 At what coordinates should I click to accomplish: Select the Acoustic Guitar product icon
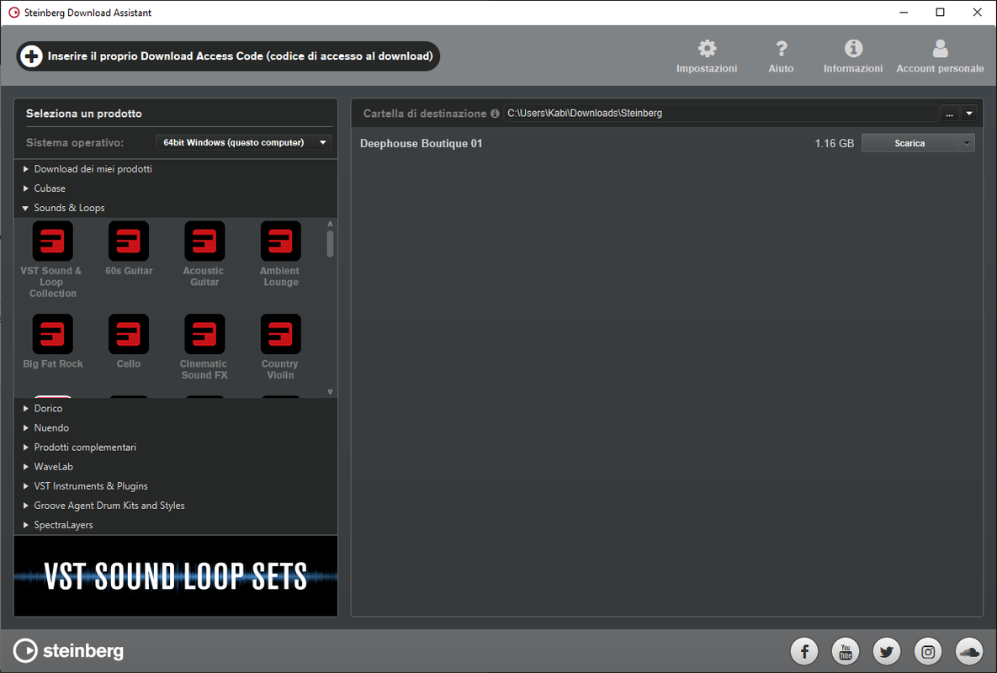204,241
